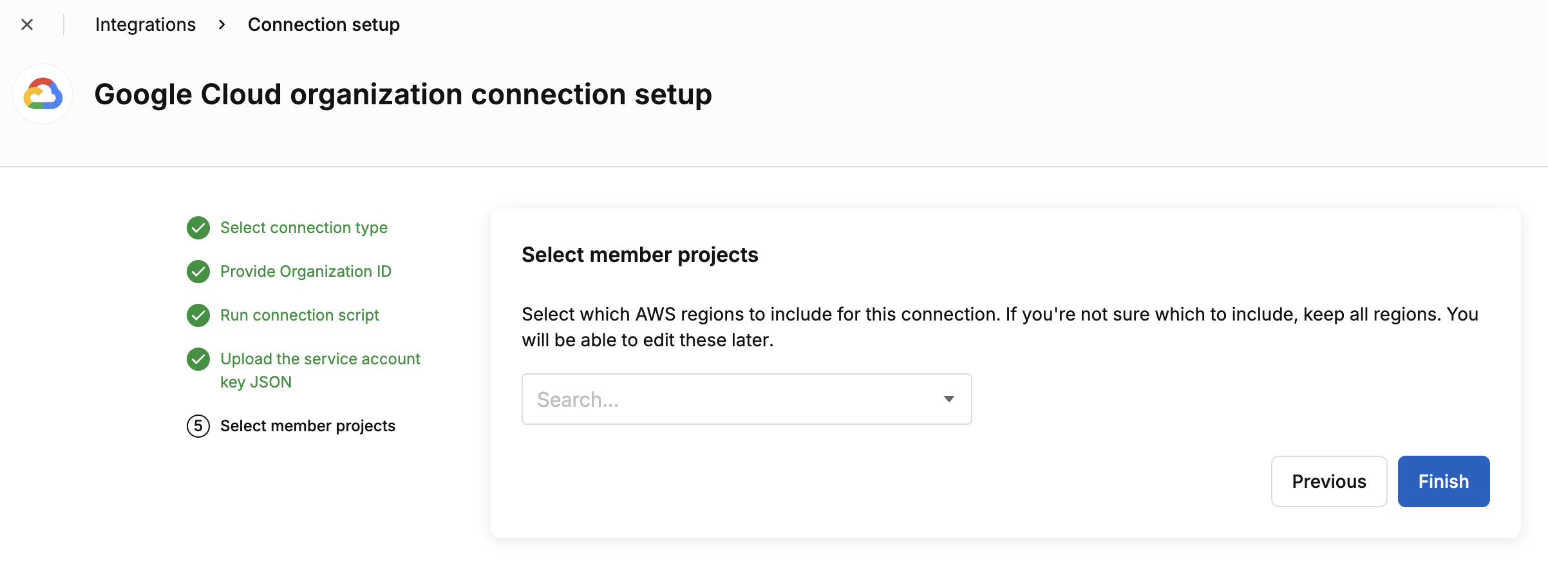This screenshot has width=1548, height=569.
Task: Select the Select member projects step
Action: [308, 426]
